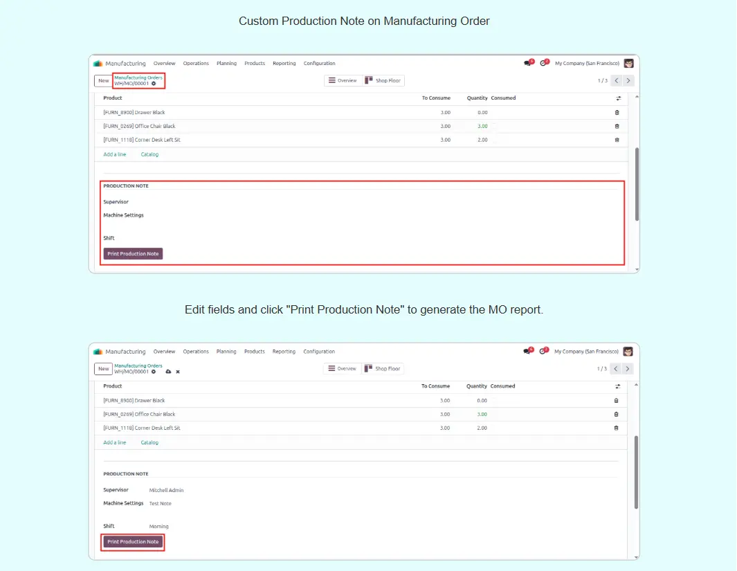Click the Machine Settings field with Test Note
The width and height of the screenshot is (737, 571).
161,504
